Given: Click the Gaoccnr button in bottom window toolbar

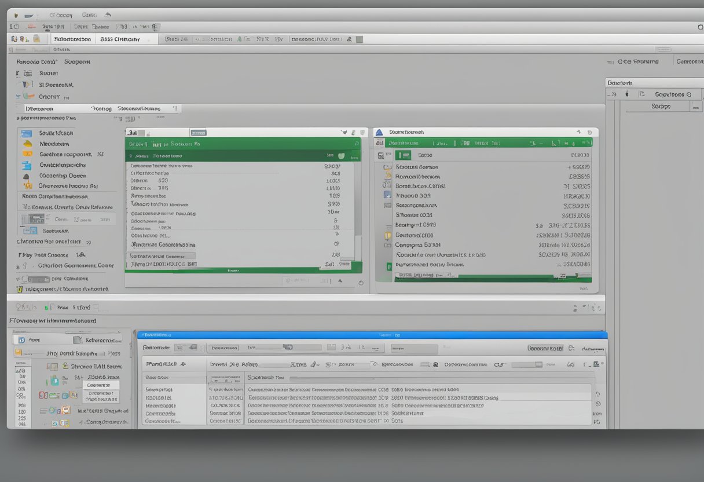Looking at the screenshot, I should coord(545,348).
